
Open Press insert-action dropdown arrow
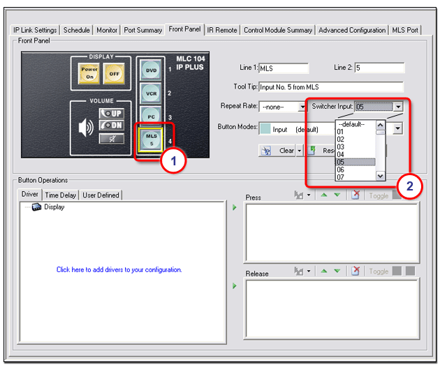point(309,195)
